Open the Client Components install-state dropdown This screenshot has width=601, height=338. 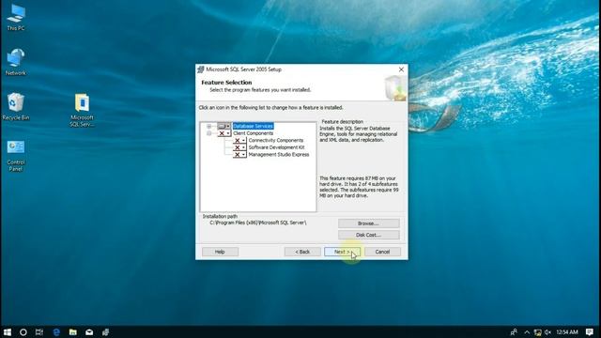224,133
